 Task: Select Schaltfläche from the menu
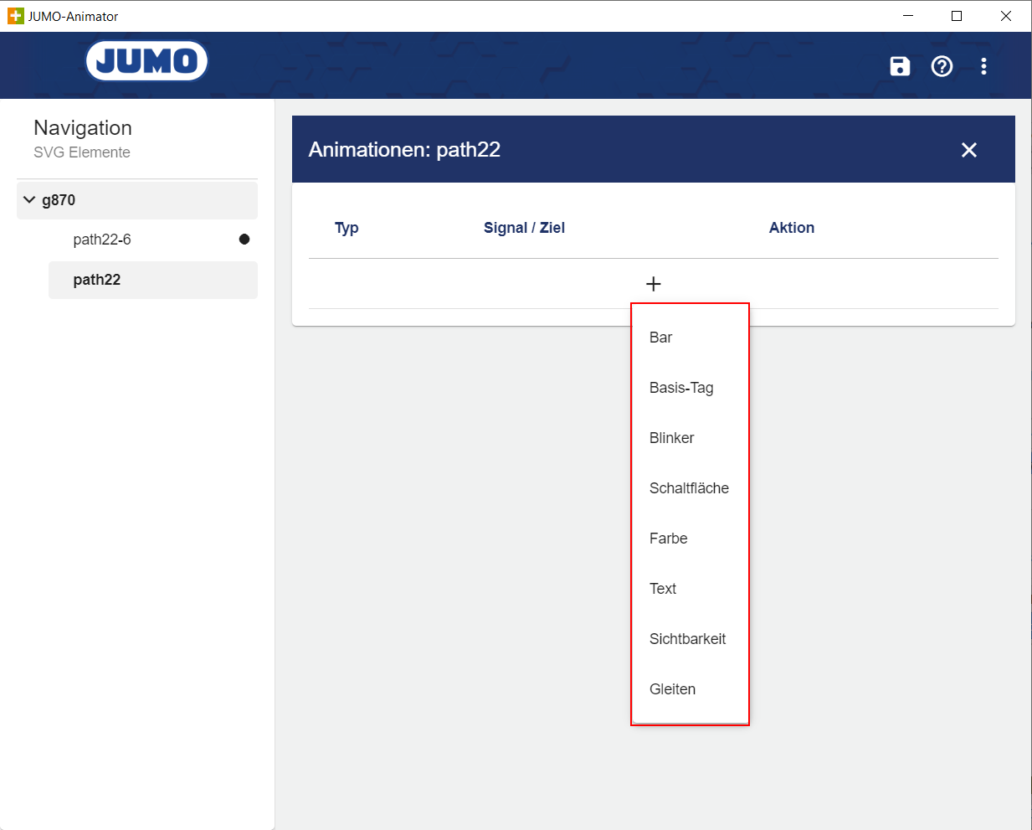tap(689, 488)
